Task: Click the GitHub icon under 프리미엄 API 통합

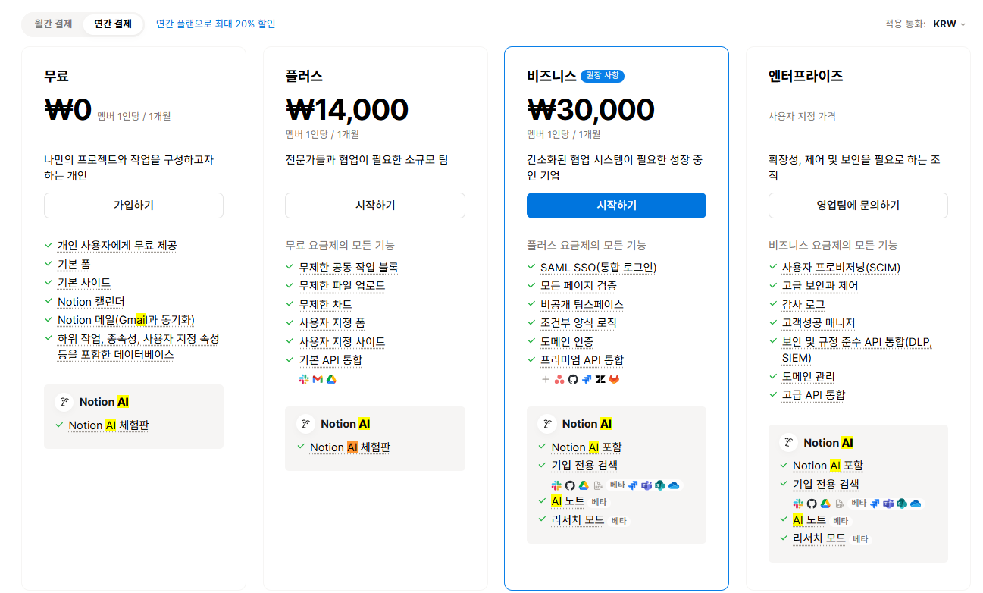Action: point(574,379)
